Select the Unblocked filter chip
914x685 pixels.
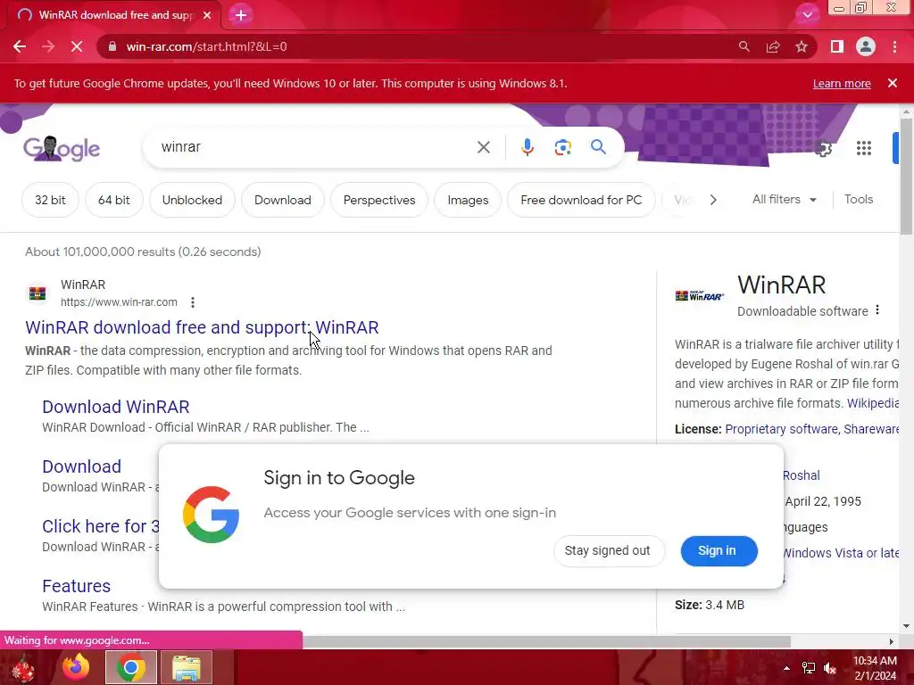192,200
